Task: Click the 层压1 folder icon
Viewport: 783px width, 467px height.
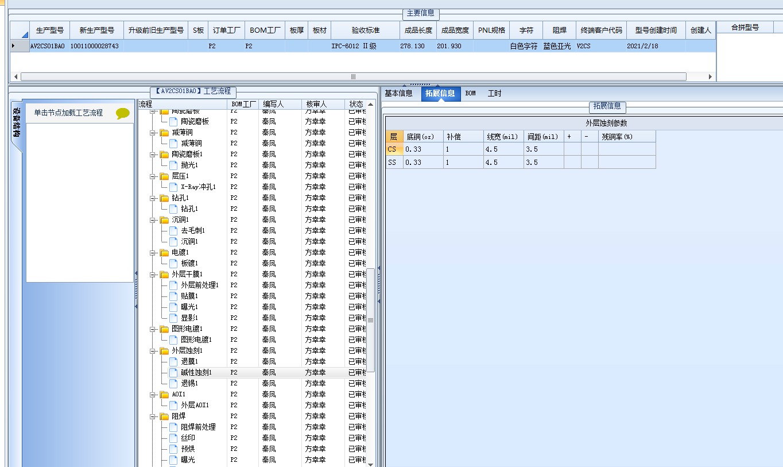Action: [164, 176]
